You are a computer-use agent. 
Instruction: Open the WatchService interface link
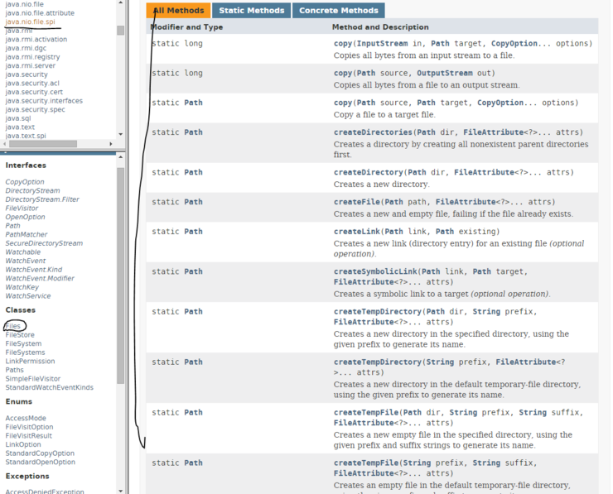[28, 295]
